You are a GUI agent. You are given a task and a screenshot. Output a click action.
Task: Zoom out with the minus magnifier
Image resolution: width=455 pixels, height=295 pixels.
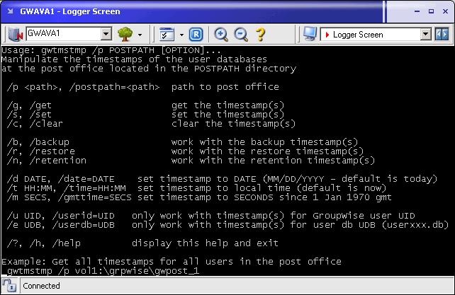[x=241, y=35]
